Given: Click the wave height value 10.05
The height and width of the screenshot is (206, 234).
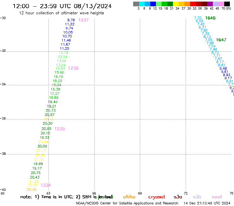Looking at the screenshot, I should click(68, 32).
